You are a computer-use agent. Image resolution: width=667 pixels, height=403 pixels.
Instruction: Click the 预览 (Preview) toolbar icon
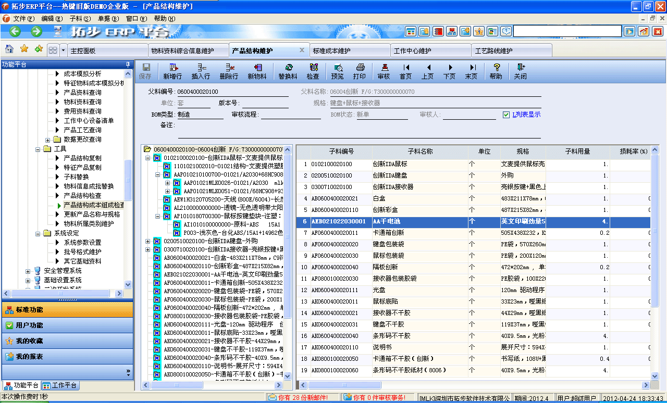(338, 71)
